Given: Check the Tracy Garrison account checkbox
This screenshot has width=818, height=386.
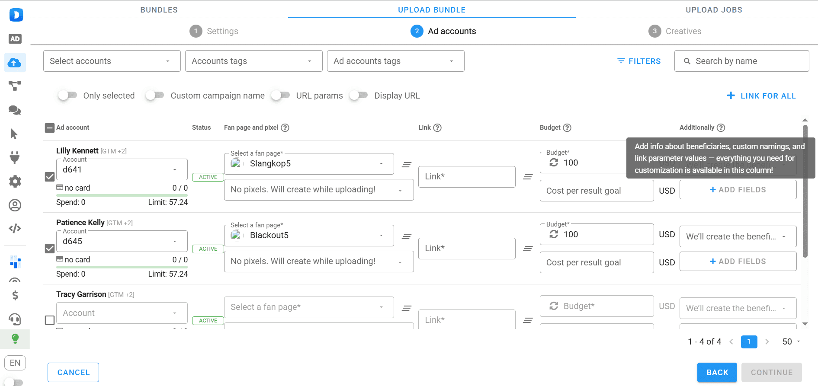Looking at the screenshot, I should (50, 320).
